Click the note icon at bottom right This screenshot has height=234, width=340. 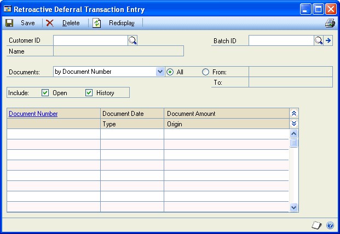point(316,225)
